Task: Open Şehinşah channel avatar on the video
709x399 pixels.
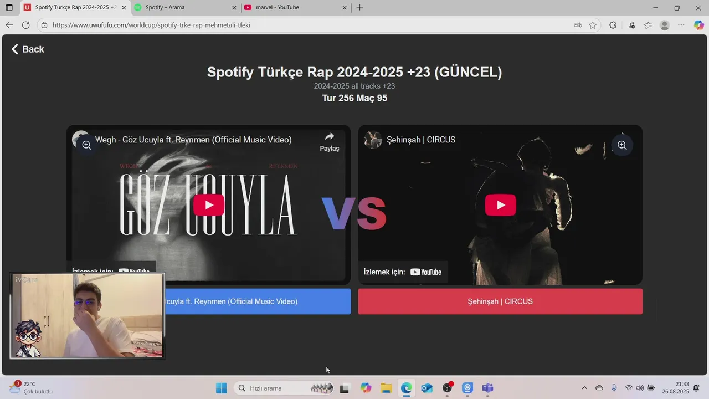Action: [x=373, y=140]
